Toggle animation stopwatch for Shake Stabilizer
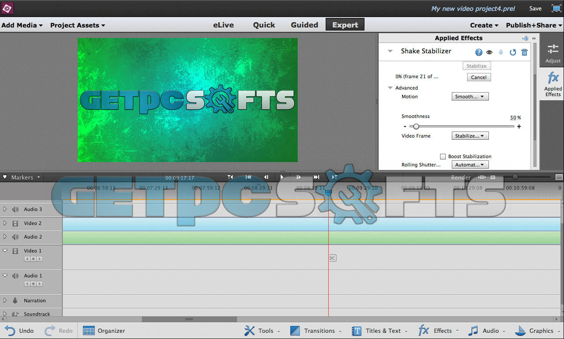 point(501,52)
